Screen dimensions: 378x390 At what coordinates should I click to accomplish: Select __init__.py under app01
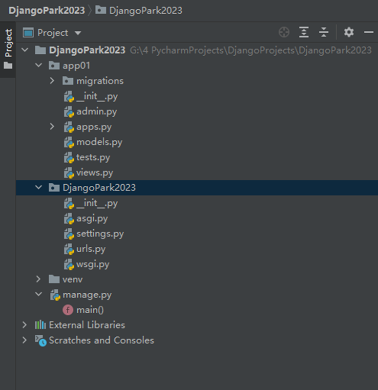(x=97, y=96)
